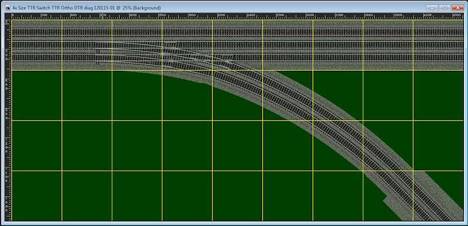Click the 1200 mark on horizontal ruler
The image size is (468, 226).
point(133,15)
